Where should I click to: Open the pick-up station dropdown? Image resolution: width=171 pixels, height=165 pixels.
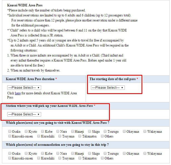coord(24,114)
